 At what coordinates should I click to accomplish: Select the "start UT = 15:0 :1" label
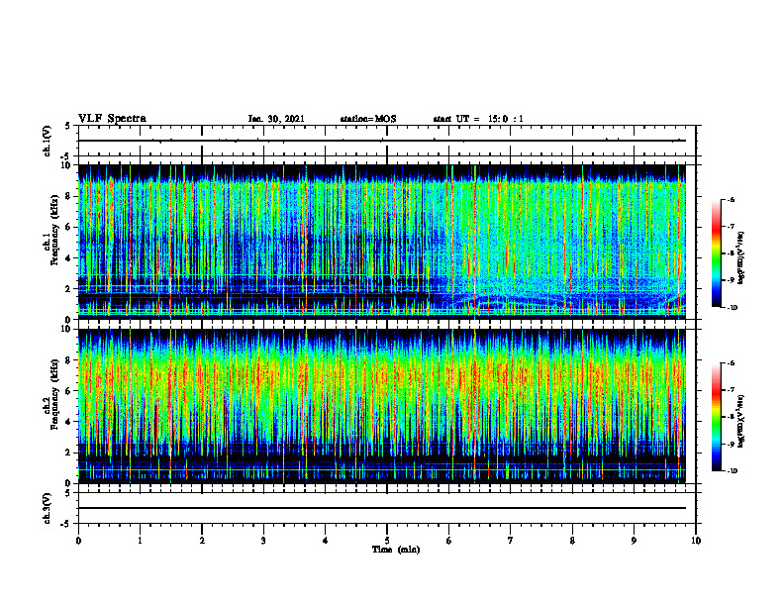coord(478,119)
